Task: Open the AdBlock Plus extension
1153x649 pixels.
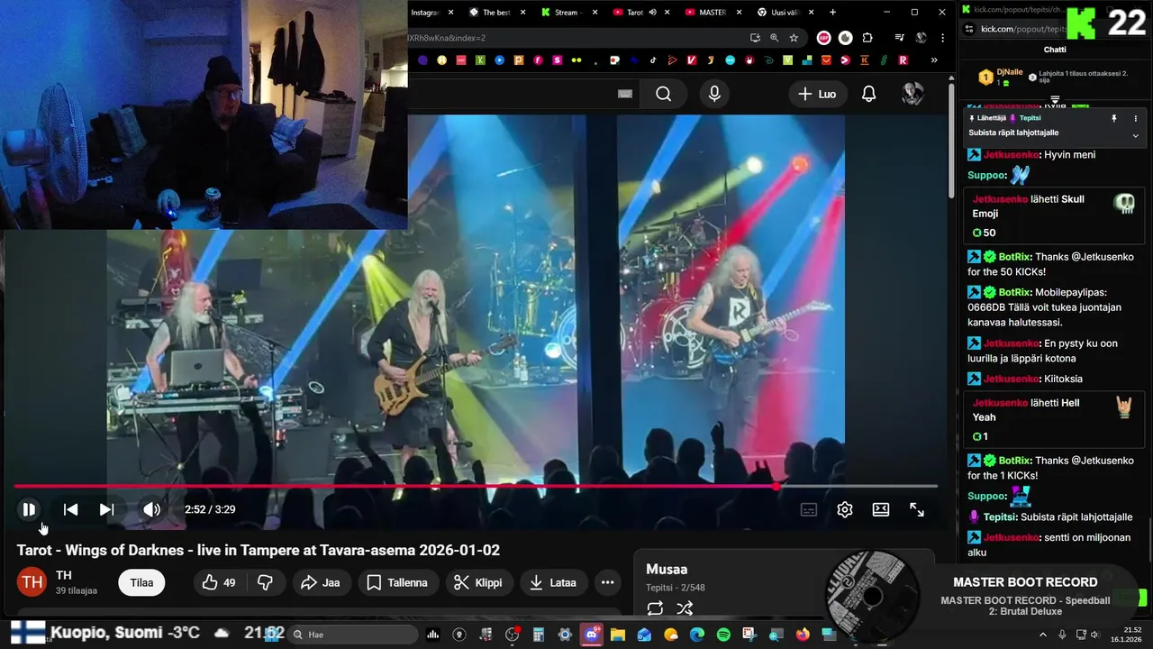Action: click(823, 38)
